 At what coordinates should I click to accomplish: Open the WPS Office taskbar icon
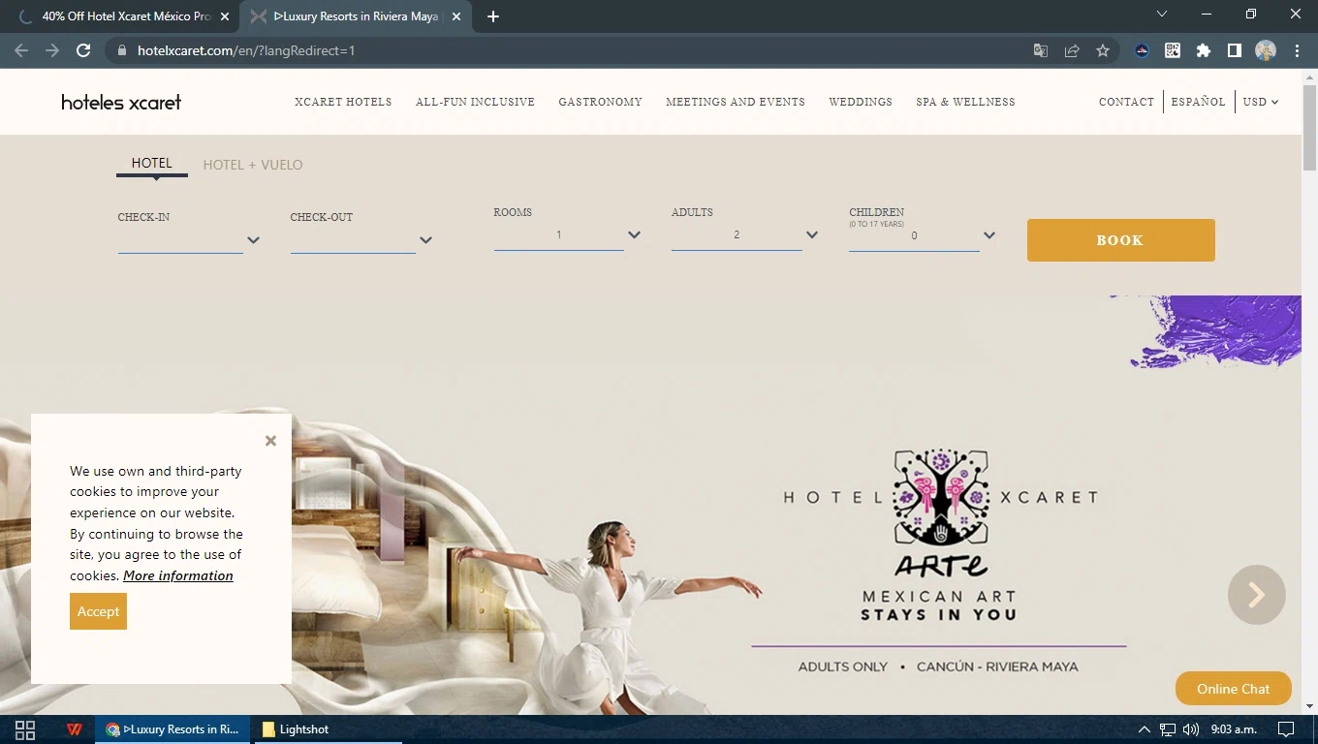tap(75, 729)
